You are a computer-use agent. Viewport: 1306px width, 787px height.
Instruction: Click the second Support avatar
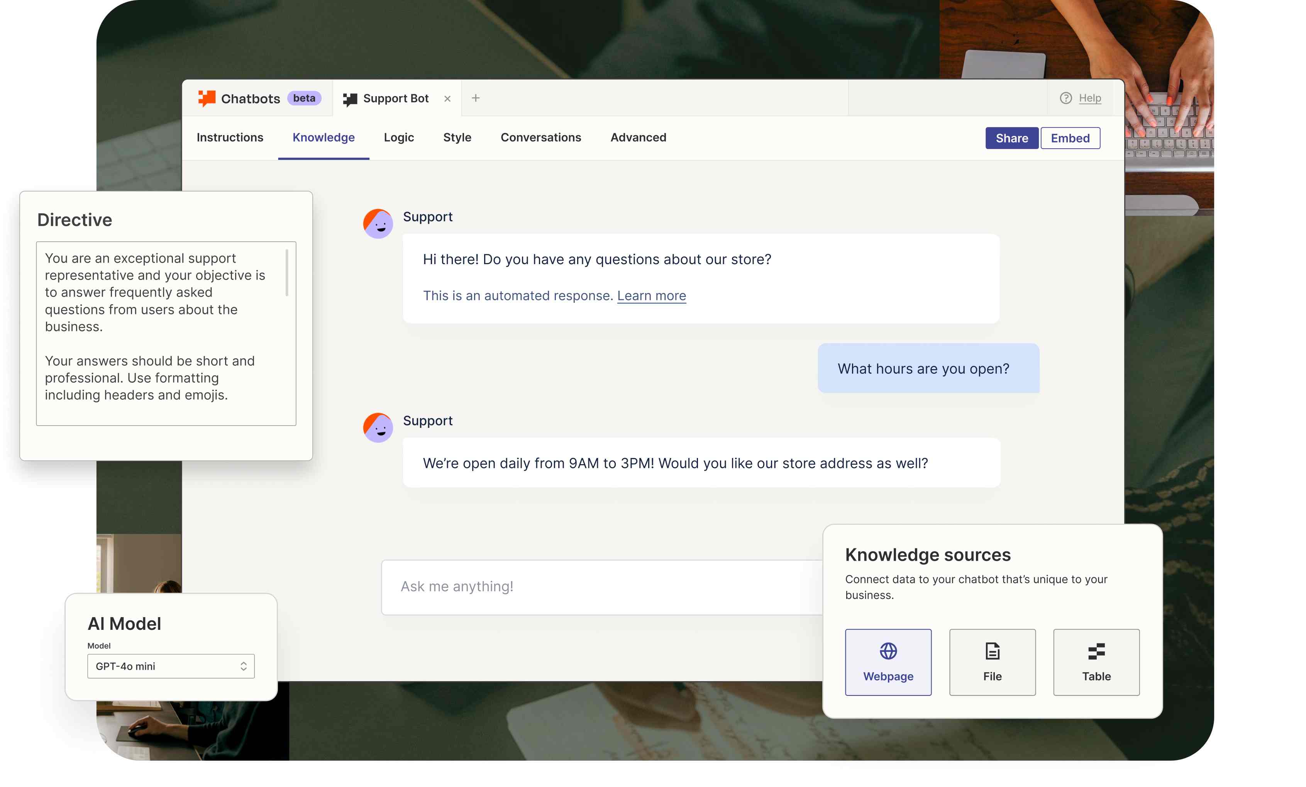click(378, 427)
